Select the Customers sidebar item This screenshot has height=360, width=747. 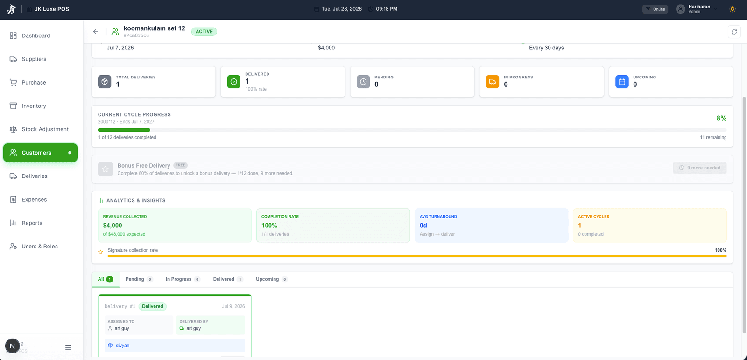tap(41, 153)
